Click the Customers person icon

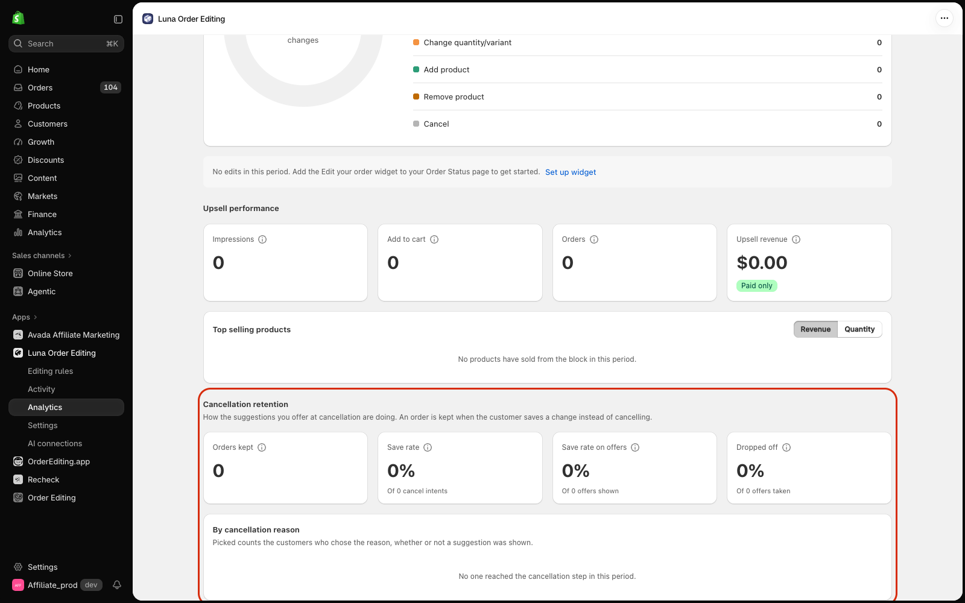(18, 124)
